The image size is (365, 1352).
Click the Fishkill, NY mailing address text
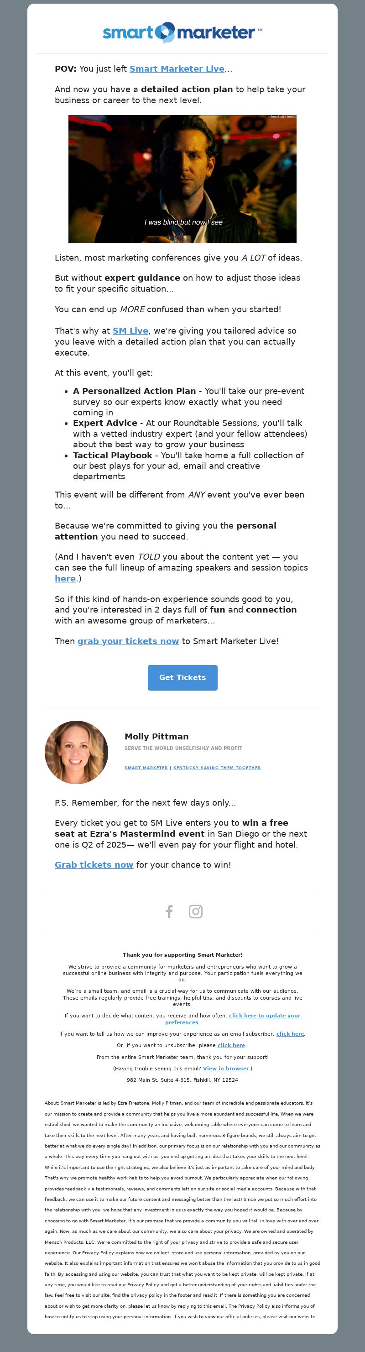182,1080
